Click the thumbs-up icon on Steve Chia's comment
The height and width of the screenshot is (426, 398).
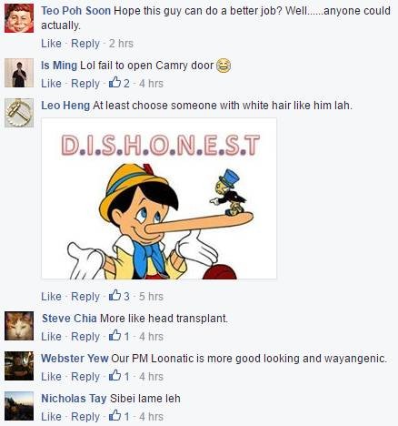[114, 335]
